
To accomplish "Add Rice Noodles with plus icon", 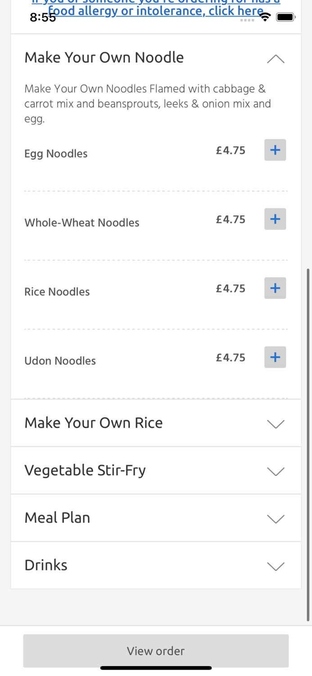I will tap(275, 288).
